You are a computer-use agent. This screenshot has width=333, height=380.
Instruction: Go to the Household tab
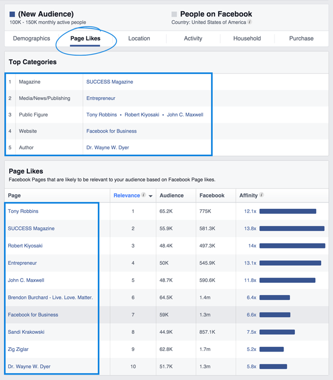247,38
